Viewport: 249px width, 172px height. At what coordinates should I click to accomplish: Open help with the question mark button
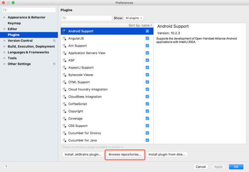coord(6,167)
